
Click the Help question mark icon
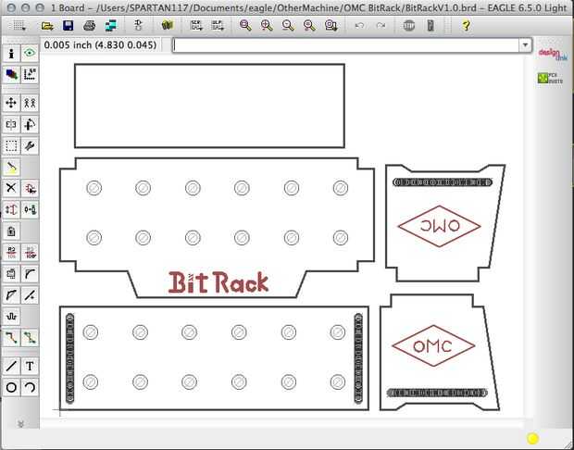coord(466,25)
